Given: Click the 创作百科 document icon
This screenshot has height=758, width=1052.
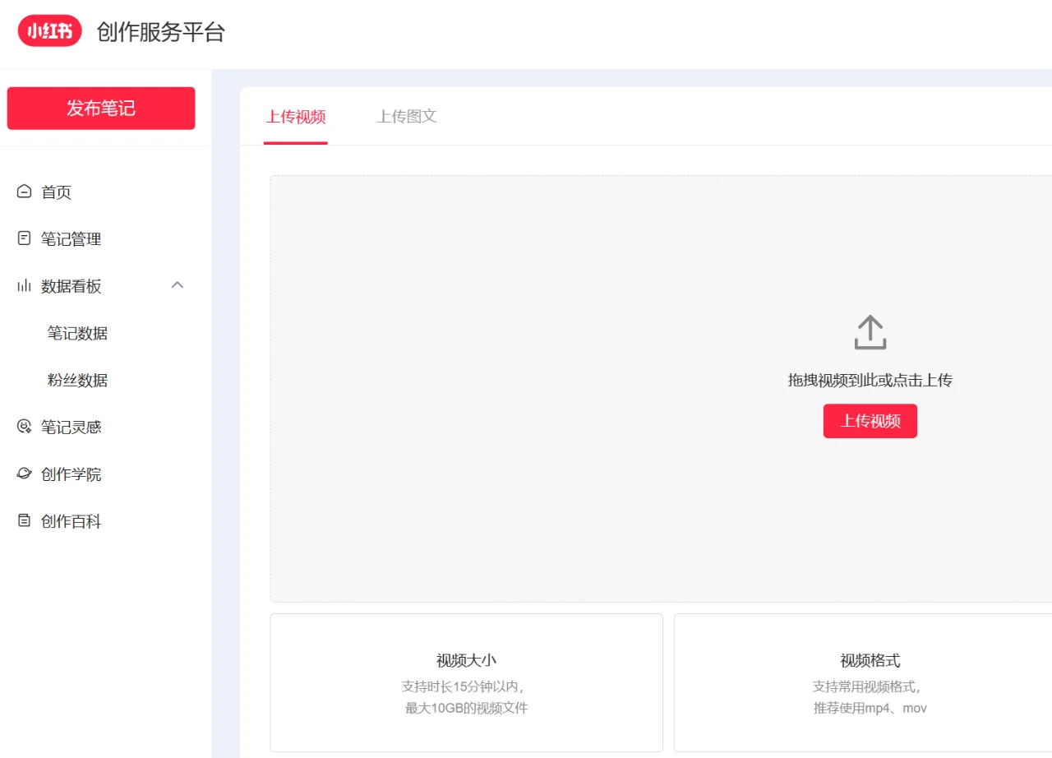Looking at the screenshot, I should 24,520.
